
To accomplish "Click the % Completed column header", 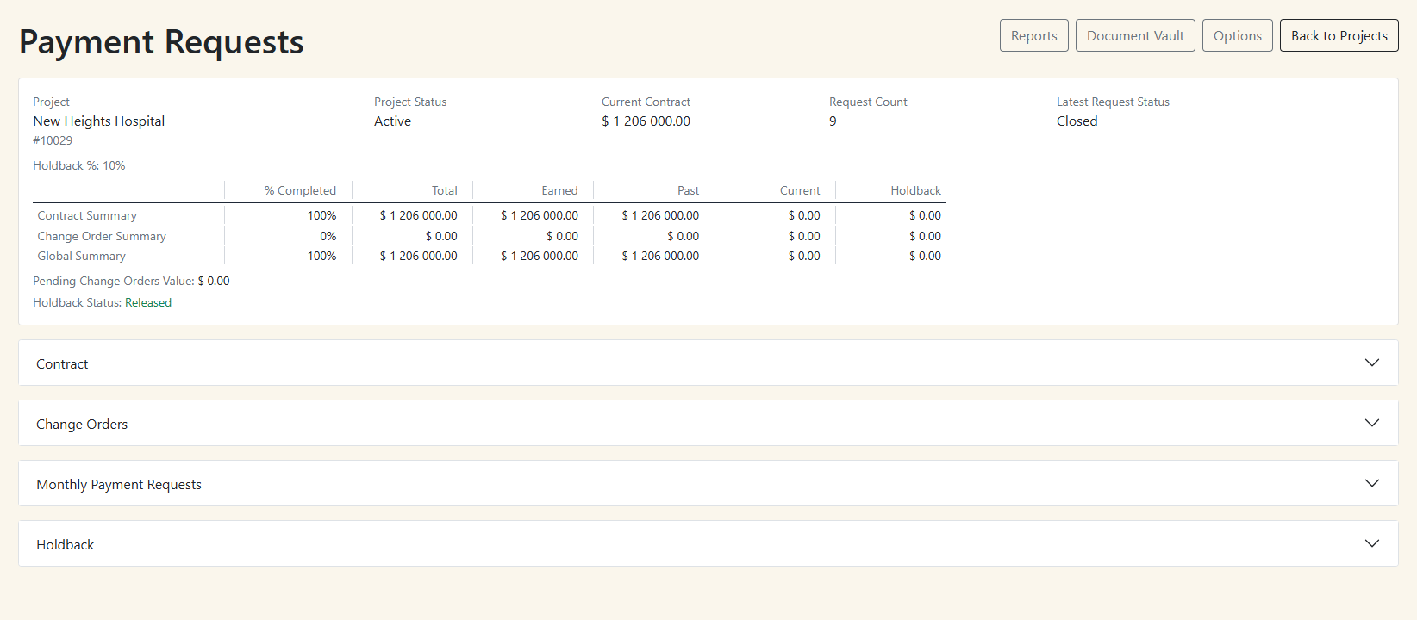I will 300,190.
